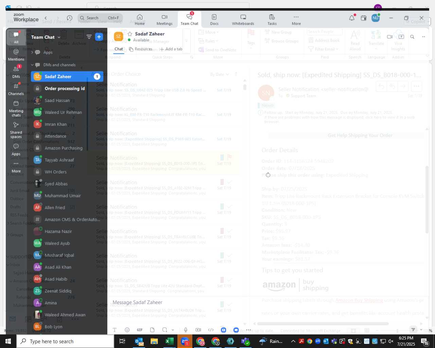Viewport: 435px width, 348px height.
Task: Open chat with Saad Hassan
Action: [67, 100]
